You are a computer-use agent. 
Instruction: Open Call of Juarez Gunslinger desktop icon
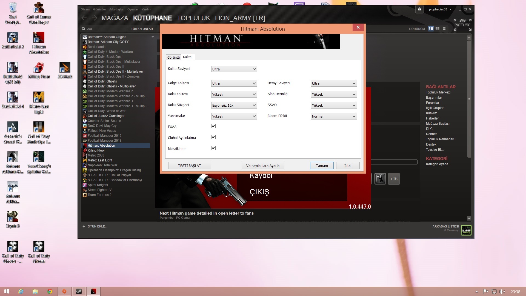(x=39, y=13)
